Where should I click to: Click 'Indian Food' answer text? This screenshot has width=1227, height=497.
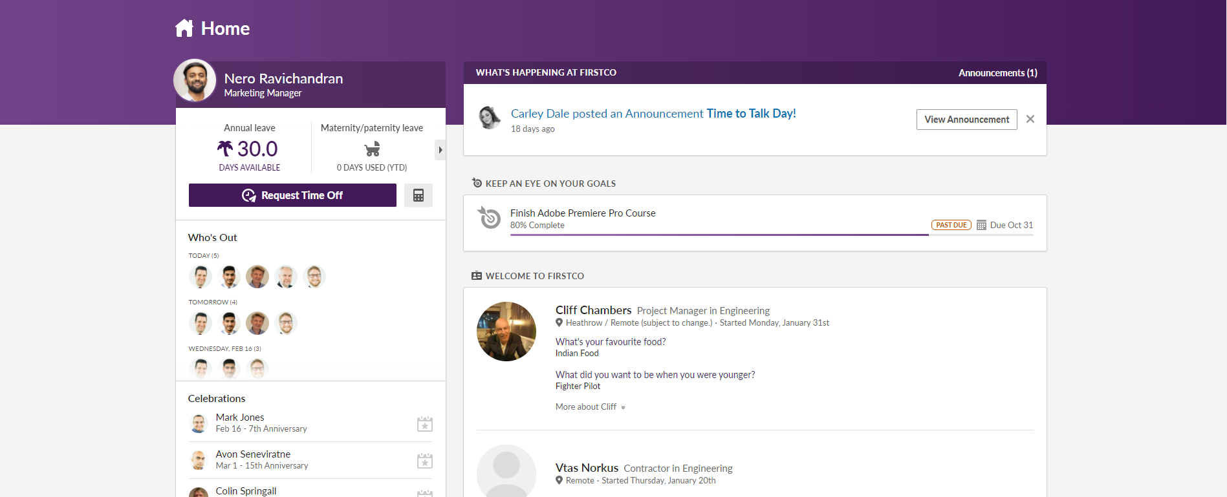[577, 353]
